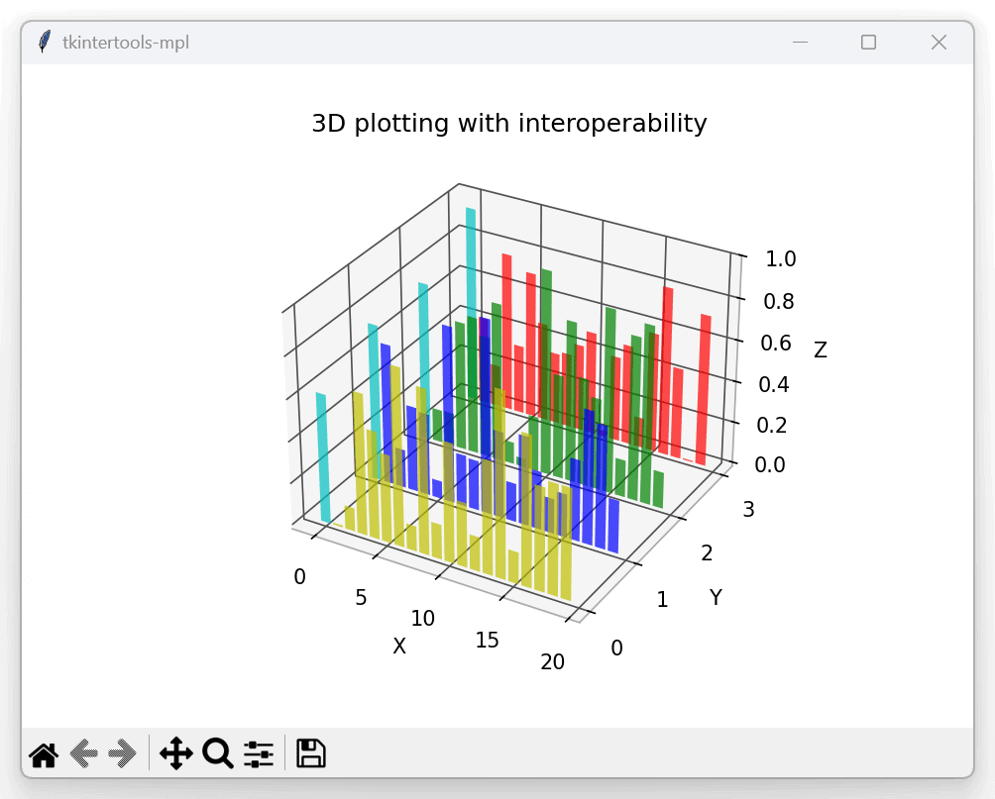
Task: Click the X tick label 10
Action: (422, 618)
